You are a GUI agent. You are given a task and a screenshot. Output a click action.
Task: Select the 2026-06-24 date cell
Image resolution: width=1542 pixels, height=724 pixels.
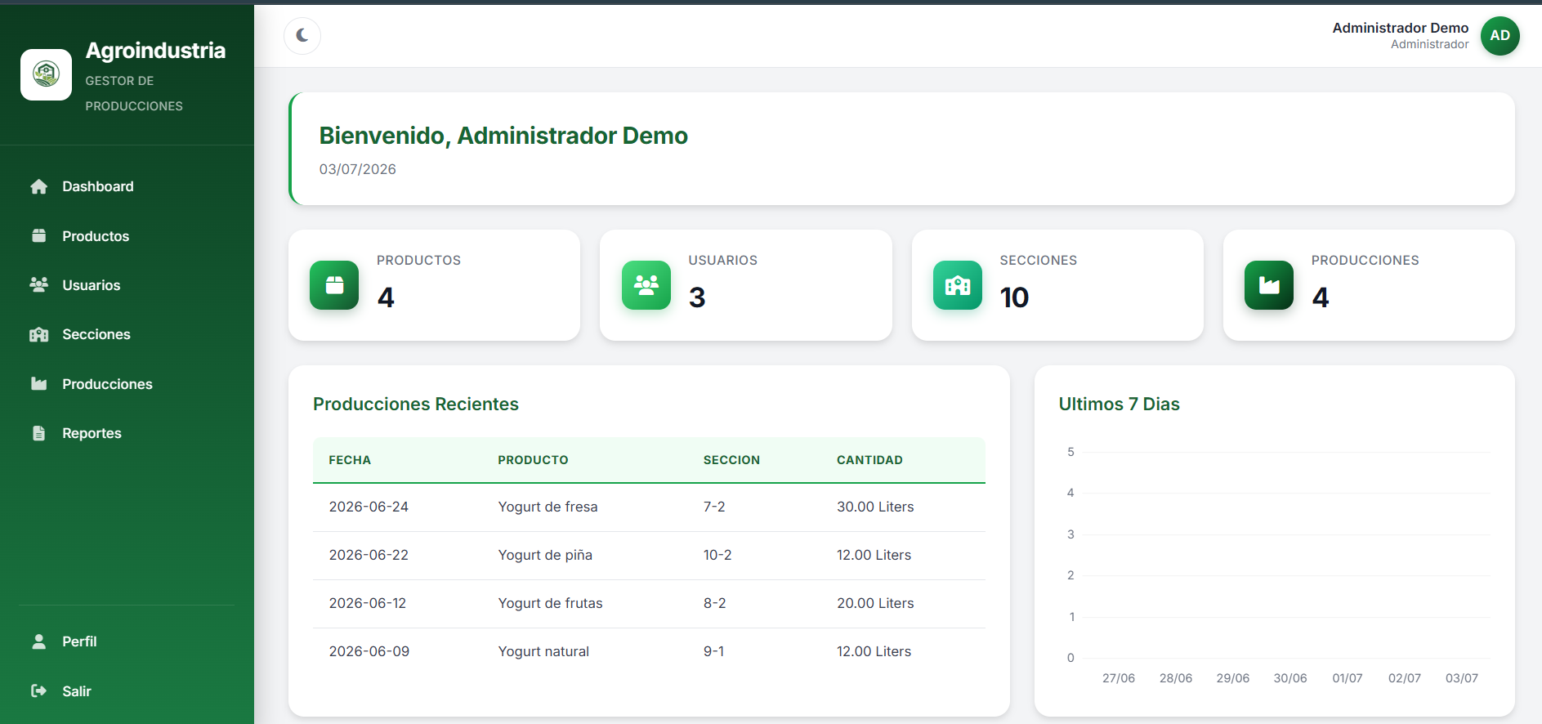(369, 507)
